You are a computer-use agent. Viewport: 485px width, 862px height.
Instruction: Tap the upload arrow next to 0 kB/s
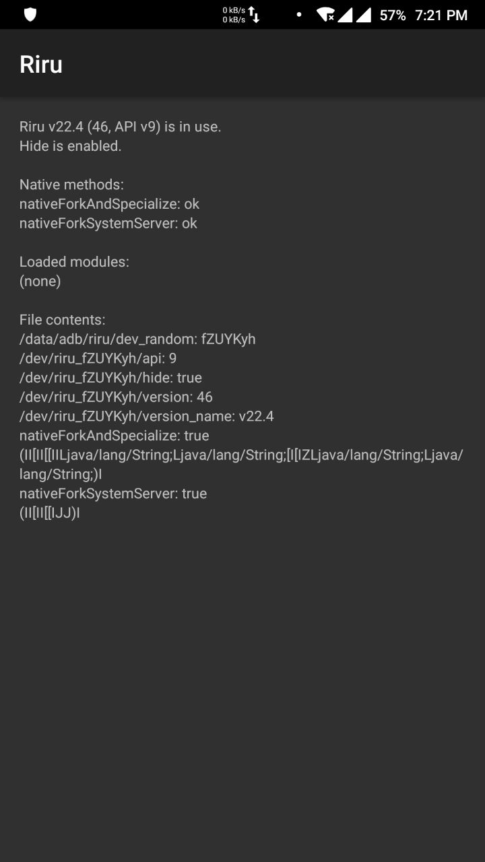coord(250,9)
